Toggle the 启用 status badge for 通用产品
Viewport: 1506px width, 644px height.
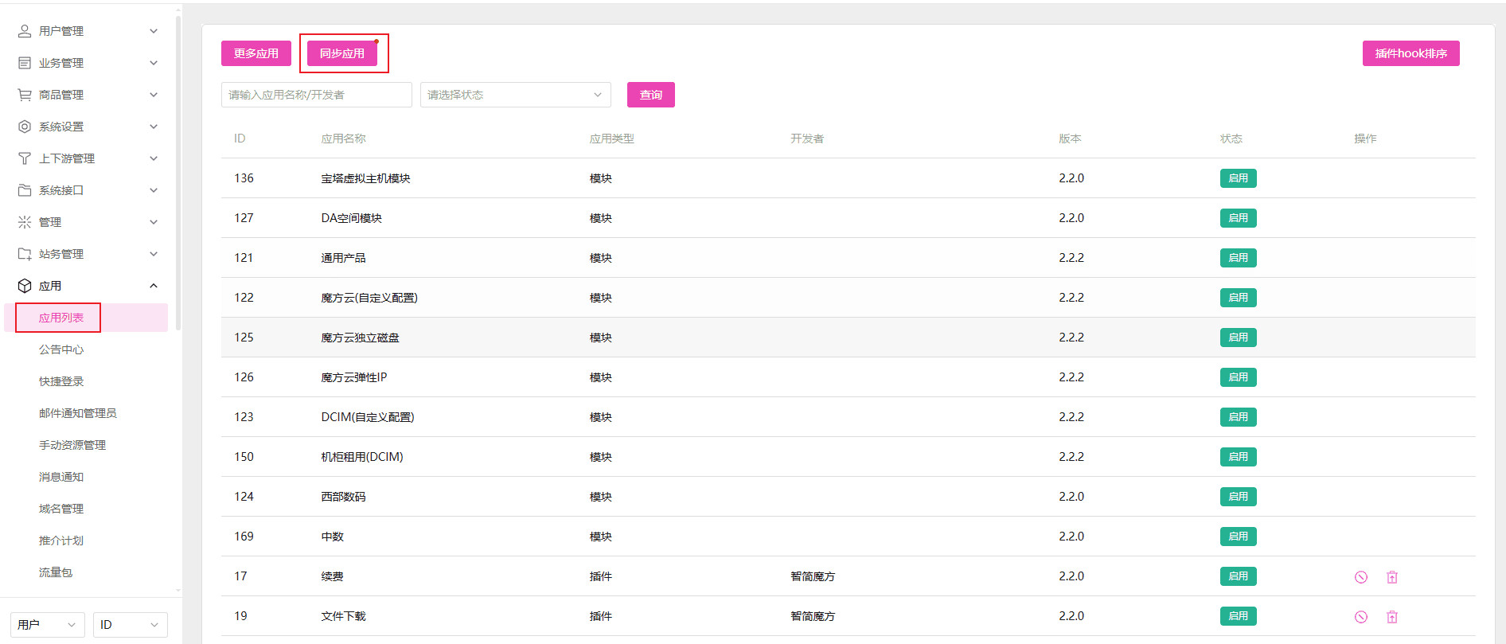click(1238, 258)
